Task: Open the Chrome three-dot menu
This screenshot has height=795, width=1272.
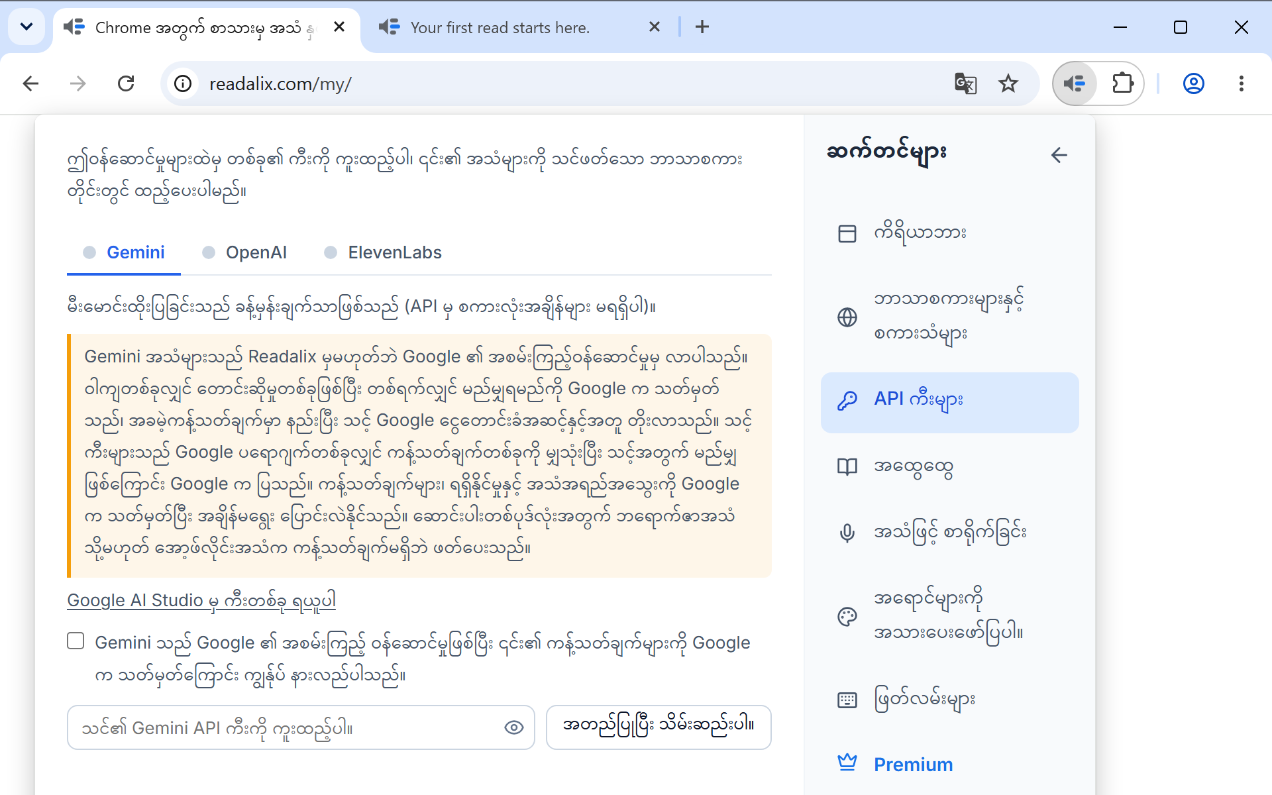Action: pos(1241,83)
